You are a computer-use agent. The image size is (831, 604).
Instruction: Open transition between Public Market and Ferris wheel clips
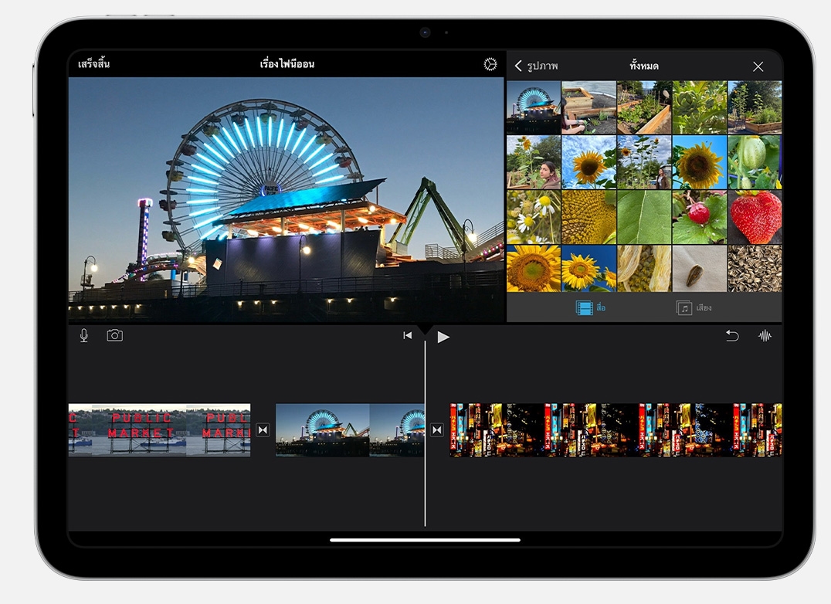click(263, 430)
